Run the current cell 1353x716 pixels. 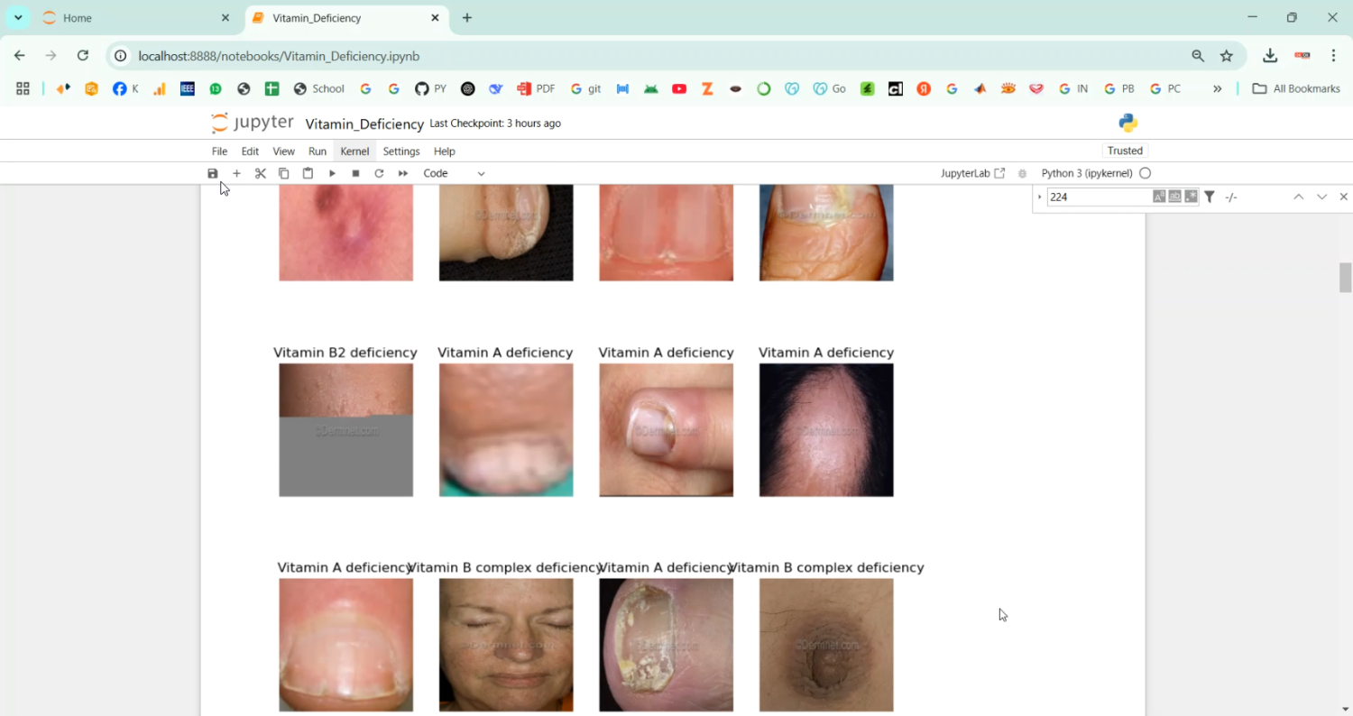coord(332,172)
